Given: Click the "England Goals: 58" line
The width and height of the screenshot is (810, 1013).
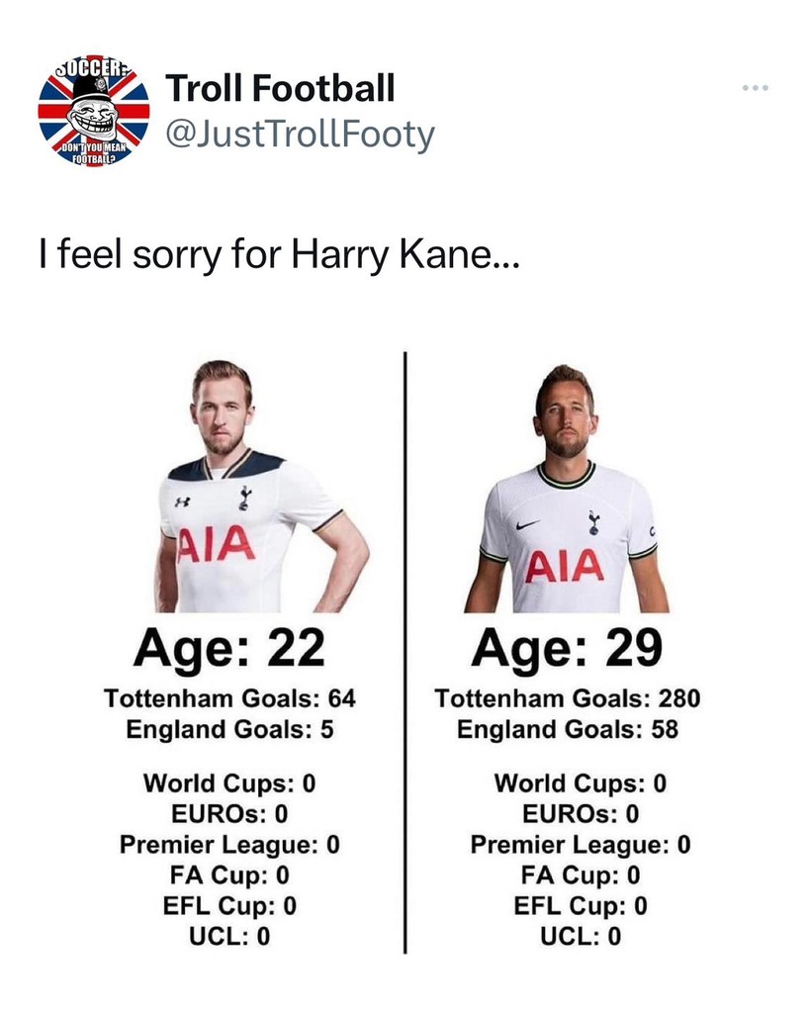Looking at the screenshot, I should click(x=568, y=730).
